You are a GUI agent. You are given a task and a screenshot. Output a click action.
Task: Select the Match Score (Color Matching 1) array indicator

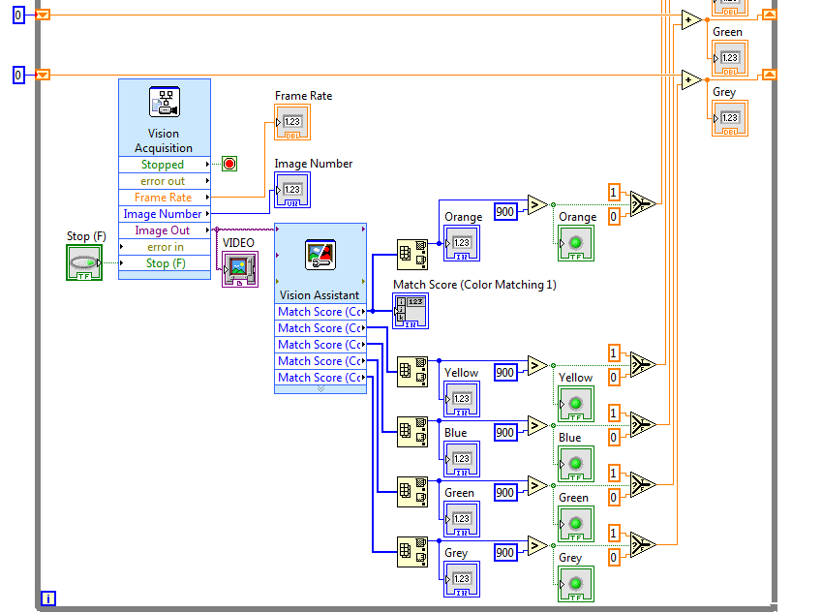(411, 311)
